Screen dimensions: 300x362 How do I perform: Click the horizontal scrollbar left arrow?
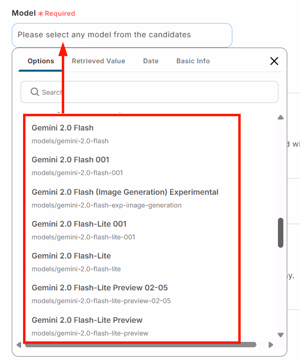click(19, 345)
